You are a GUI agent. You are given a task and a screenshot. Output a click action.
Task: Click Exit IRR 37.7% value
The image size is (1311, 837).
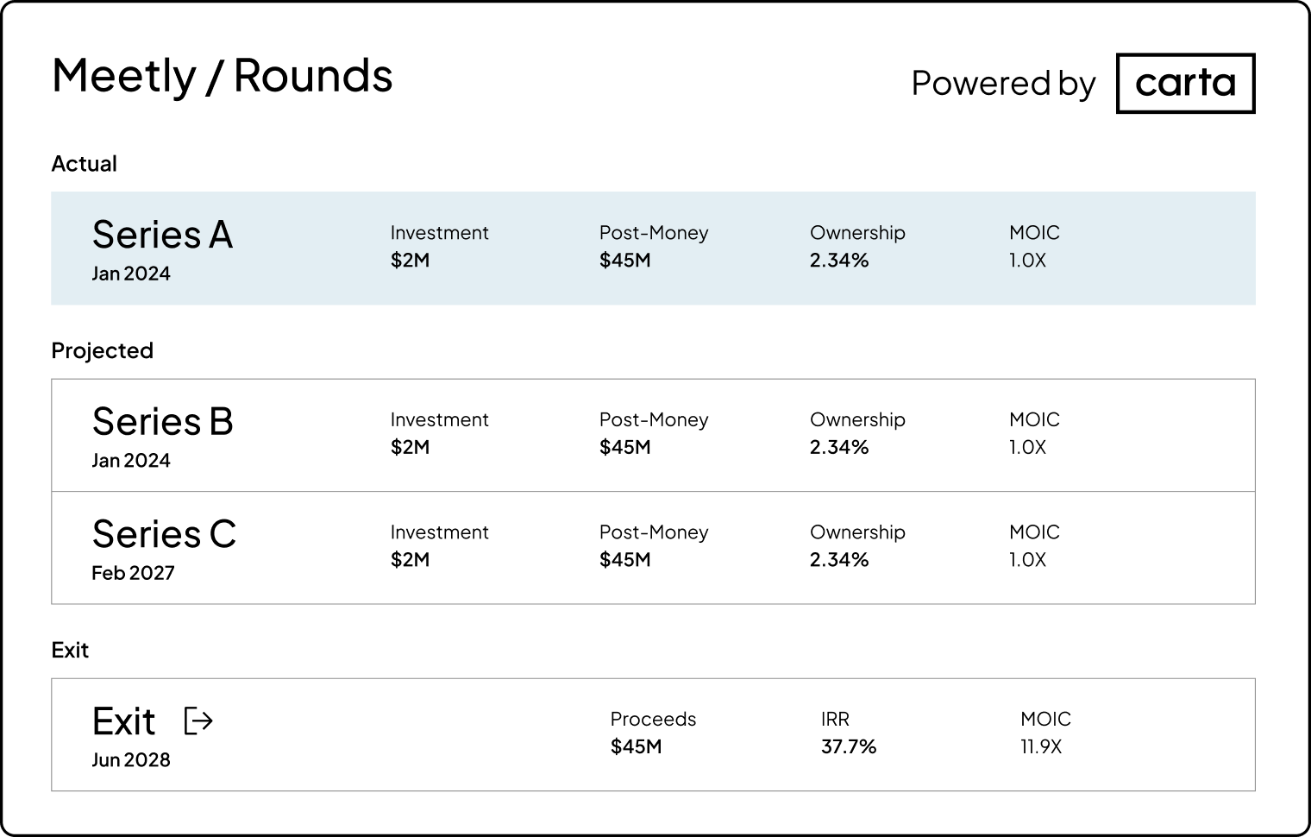click(848, 747)
